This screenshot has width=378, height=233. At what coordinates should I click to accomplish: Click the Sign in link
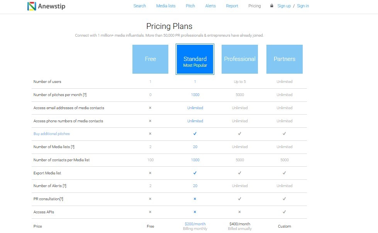pos(303,6)
